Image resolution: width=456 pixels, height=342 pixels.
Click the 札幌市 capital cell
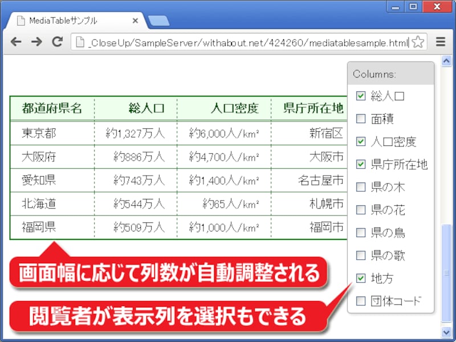[x=309, y=204]
